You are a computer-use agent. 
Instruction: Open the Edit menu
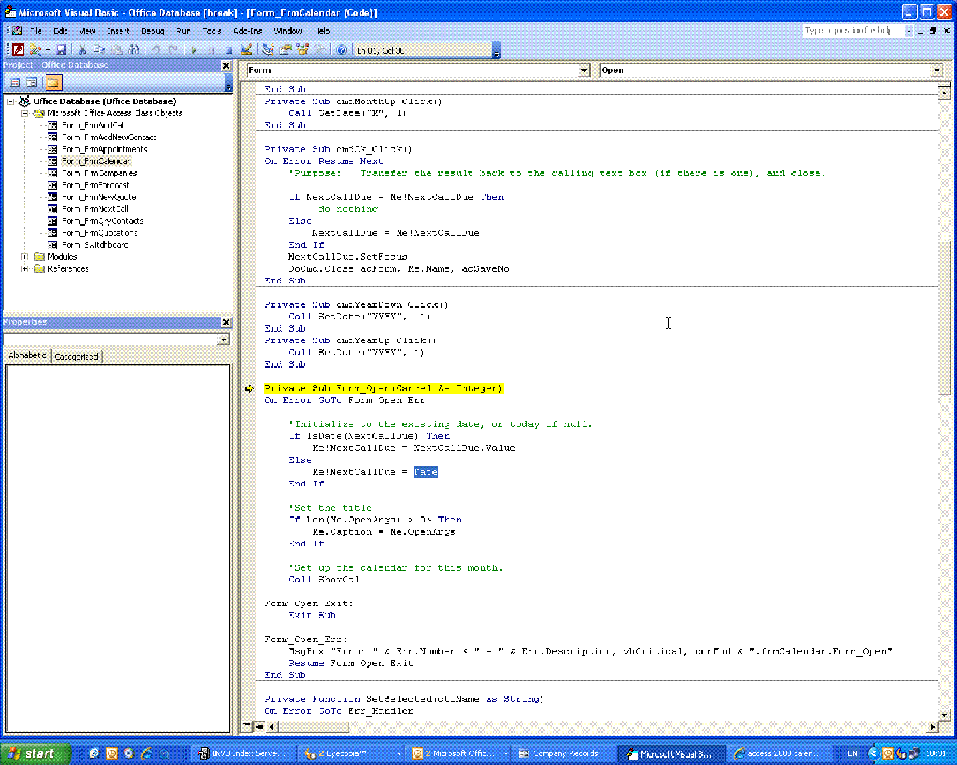60,31
